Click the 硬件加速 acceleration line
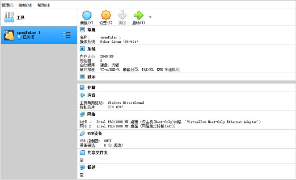Screen dimensions: 296x180 130,70
